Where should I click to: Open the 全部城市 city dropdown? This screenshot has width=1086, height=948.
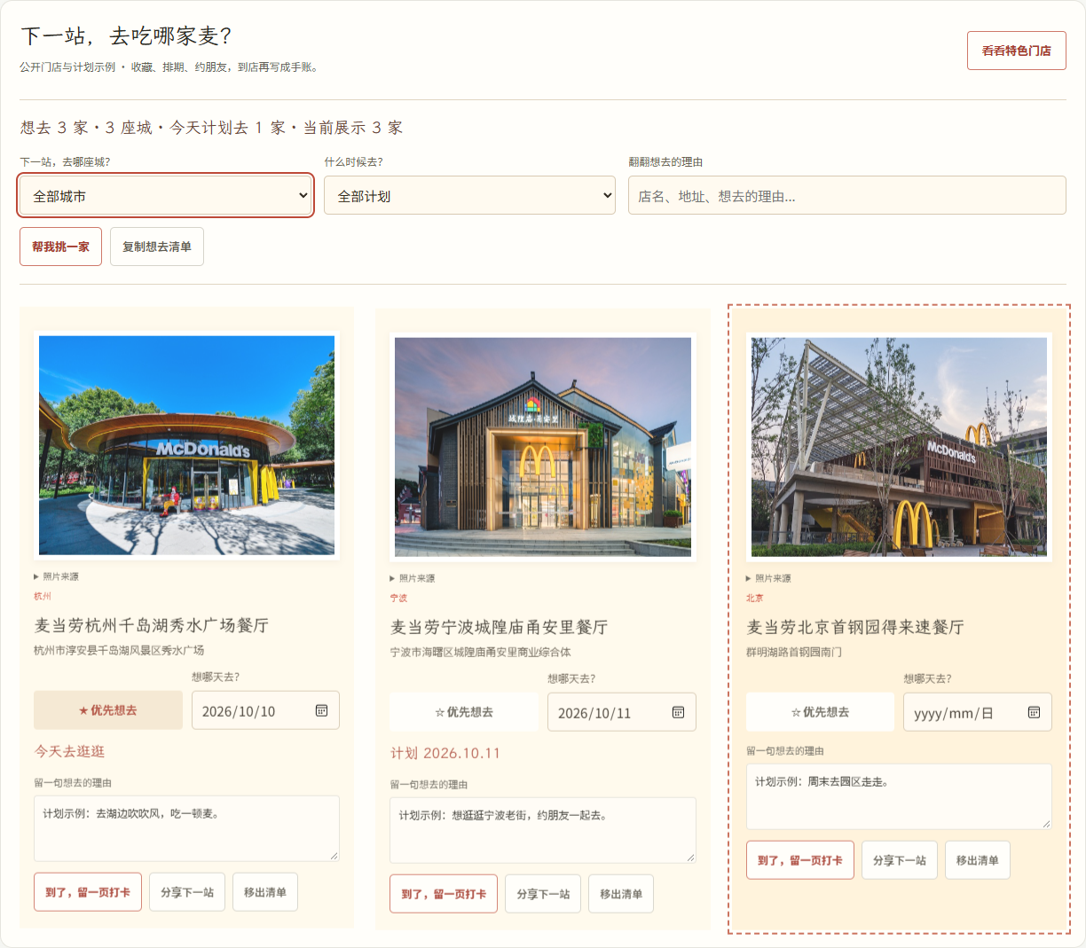click(166, 196)
